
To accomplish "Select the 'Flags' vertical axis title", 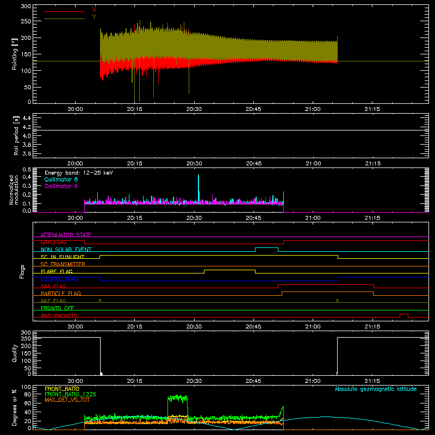I will coord(22,271).
